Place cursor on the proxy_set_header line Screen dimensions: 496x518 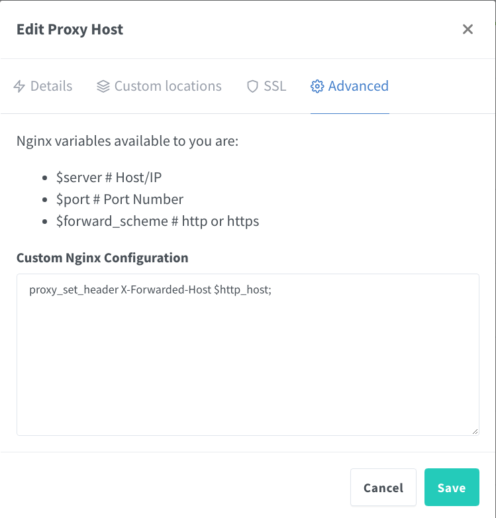(x=150, y=290)
